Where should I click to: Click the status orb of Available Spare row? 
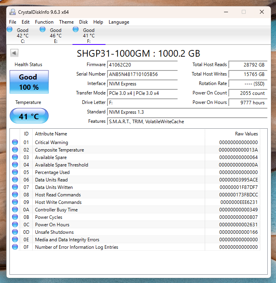[x=15, y=157]
